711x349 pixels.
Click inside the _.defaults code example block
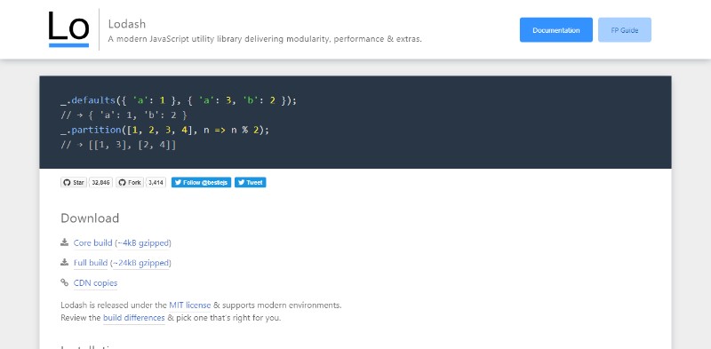pos(355,123)
